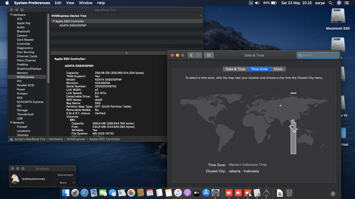Collapse the Hardware section in the sidebar
The height and width of the screenshot is (199, 355).
click(11, 15)
